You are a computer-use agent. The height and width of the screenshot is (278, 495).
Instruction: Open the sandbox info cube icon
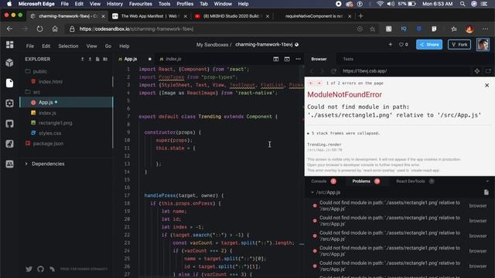[9, 63]
